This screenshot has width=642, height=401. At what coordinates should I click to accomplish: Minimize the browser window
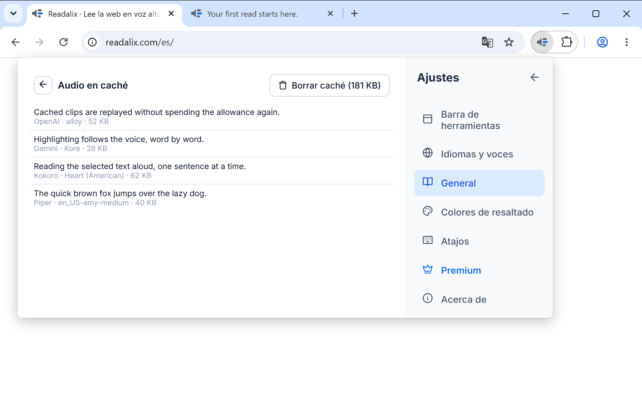[565, 14]
